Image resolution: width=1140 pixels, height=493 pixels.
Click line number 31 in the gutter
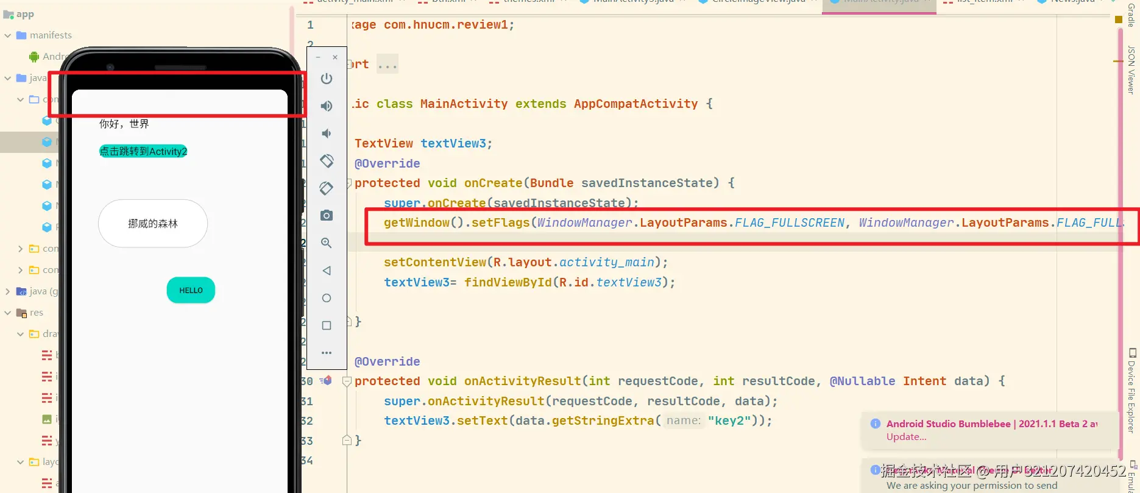click(307, 402)
